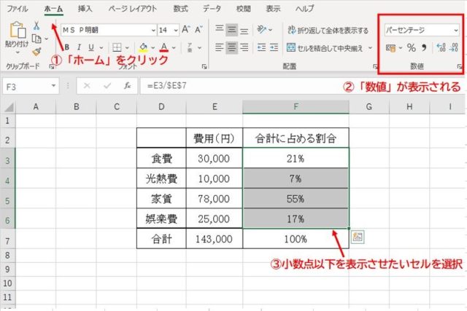Screen dimensions: 467x311
Task: Click the red font color button
Action: coord(163,48)
